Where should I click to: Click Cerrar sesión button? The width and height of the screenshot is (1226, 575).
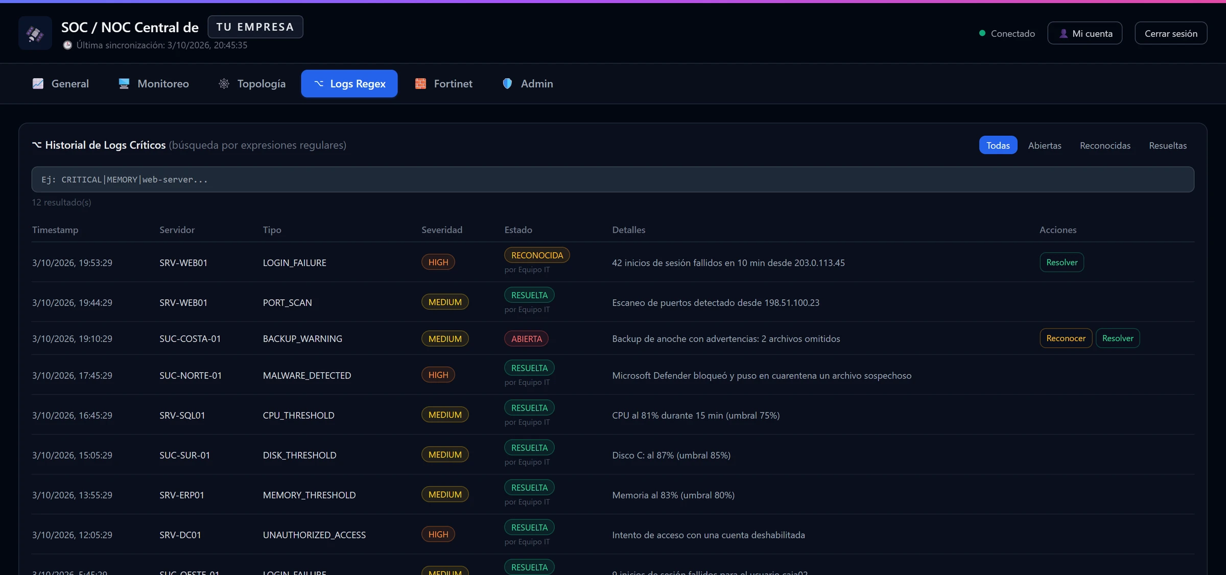[x=1171, y=33]
